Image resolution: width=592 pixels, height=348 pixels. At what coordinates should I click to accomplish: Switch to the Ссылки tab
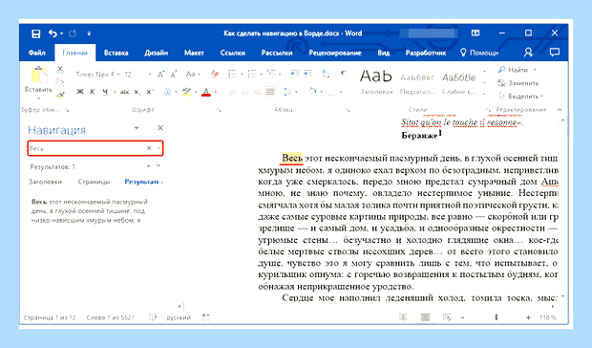pyautogui.click(x=233, y=53)
